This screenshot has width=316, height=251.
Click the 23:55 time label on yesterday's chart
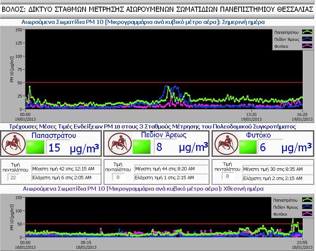[x=302, y=243]
